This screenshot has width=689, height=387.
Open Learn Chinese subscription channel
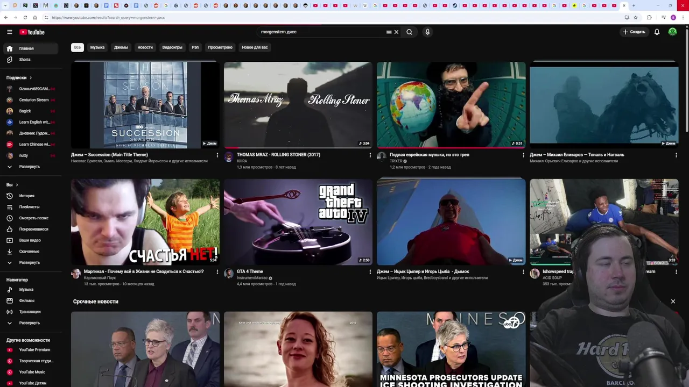point(31,145)
